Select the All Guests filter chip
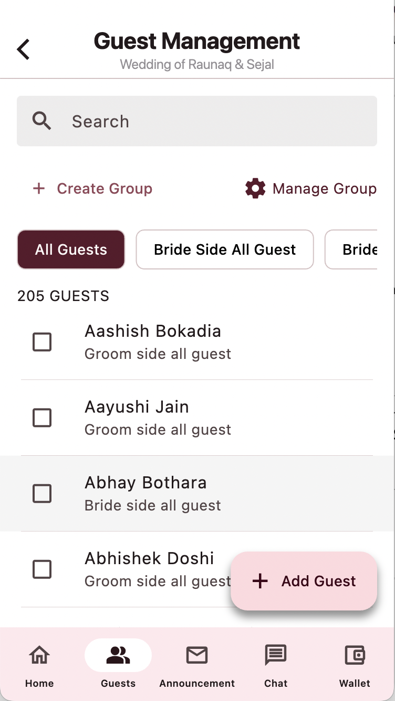 (71, 249)
